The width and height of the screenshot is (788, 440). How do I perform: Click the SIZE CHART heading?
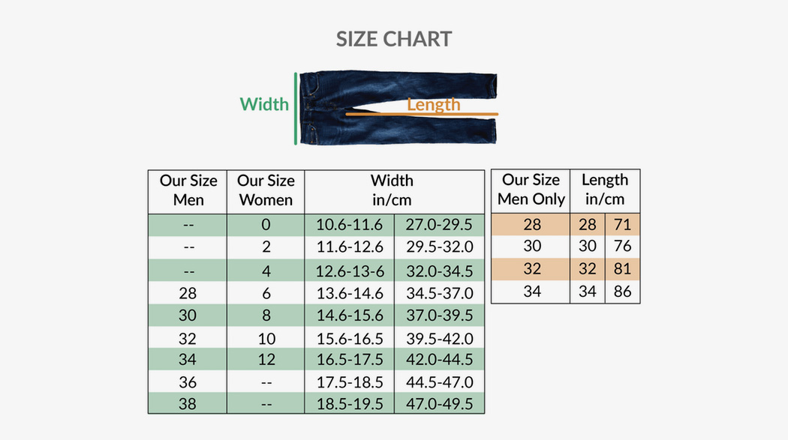pos(394,39)
